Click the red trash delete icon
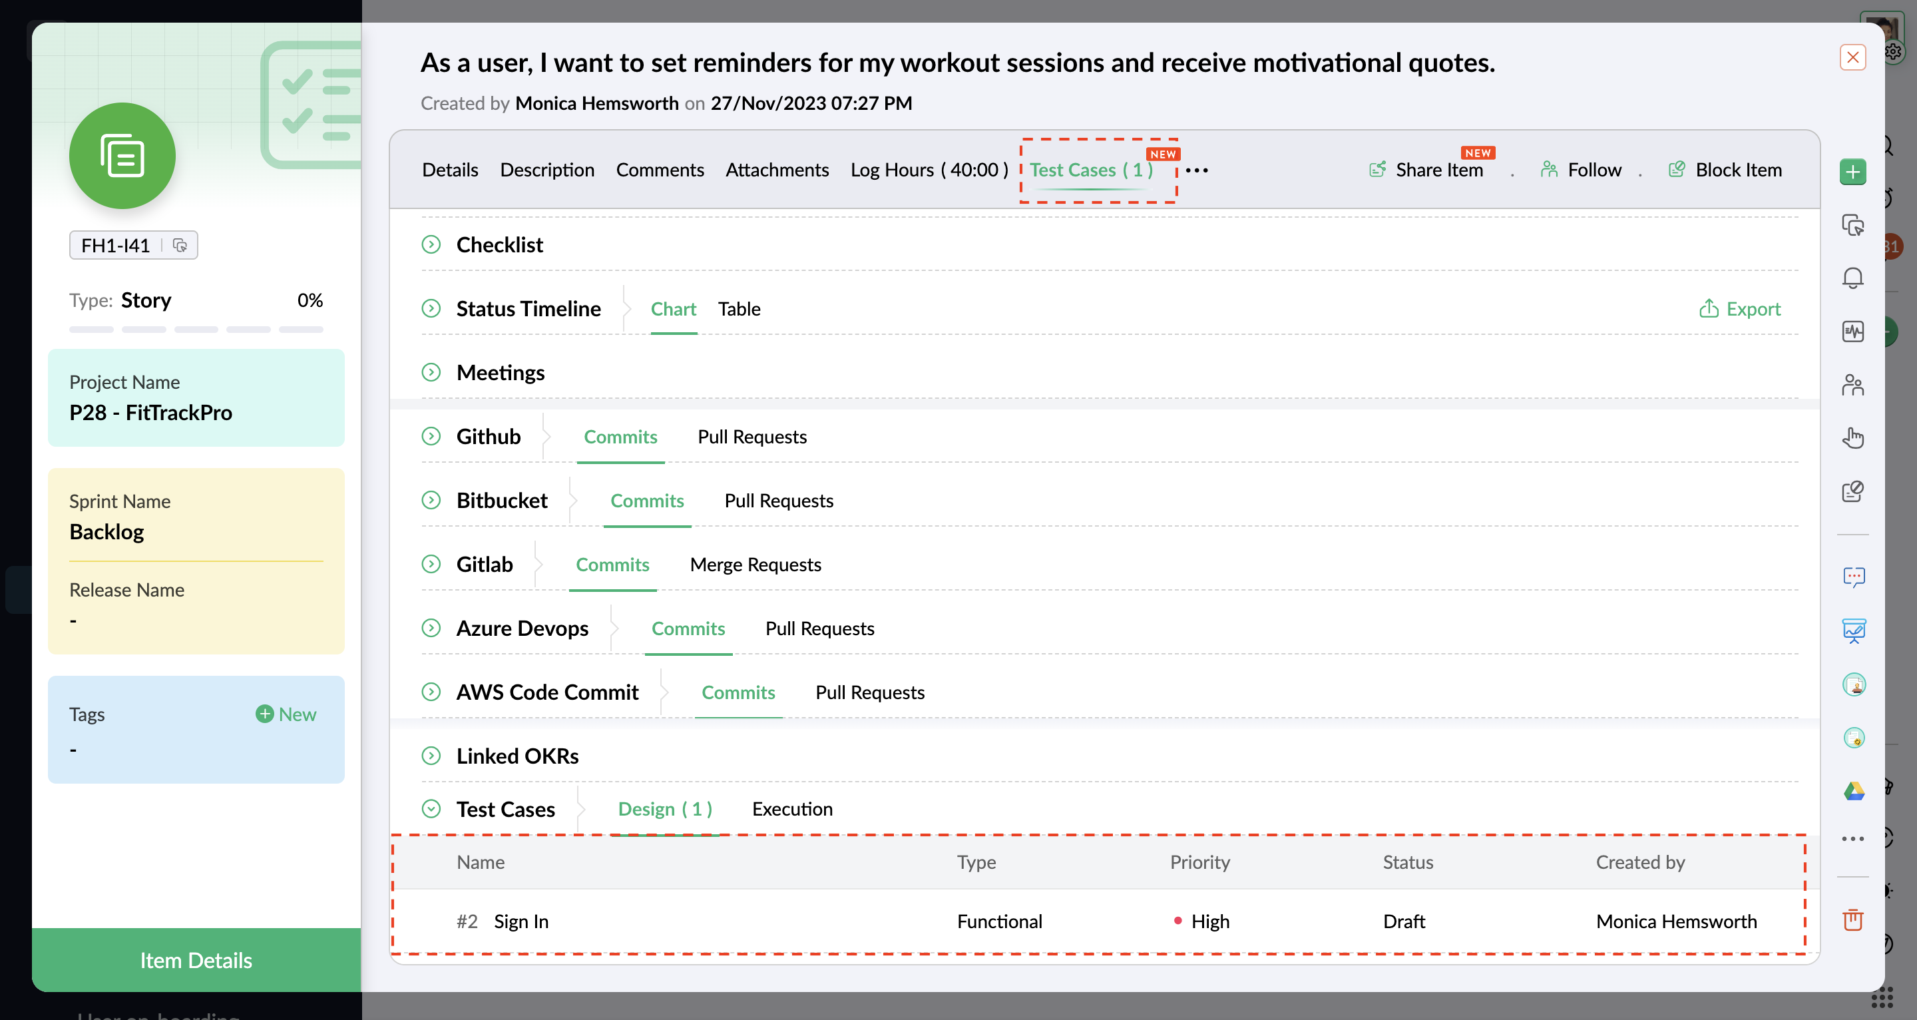1917x1020 pixels. coord(1852,919)
